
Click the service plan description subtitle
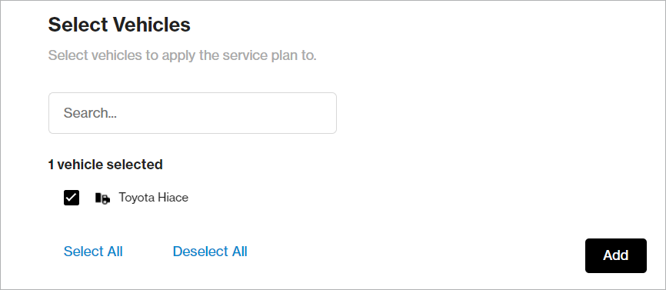pyautogui.click(x=182, y=55)
